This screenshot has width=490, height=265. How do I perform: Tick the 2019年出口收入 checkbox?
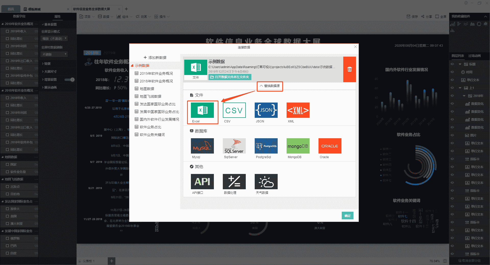click(x=7, y=61)
